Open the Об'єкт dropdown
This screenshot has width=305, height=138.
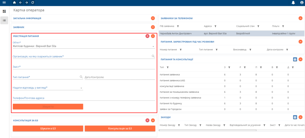tap(153, 46)
